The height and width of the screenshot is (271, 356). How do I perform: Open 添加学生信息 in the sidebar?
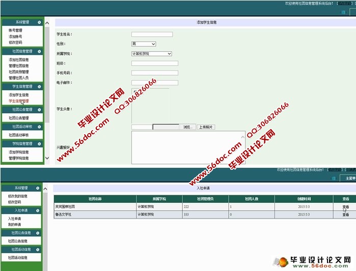[19, 95]
